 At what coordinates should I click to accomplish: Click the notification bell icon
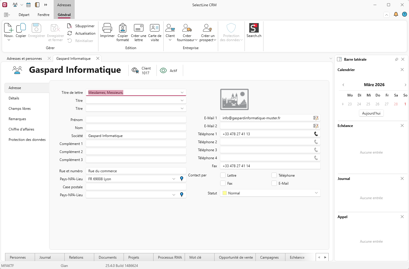pos(396,15)
